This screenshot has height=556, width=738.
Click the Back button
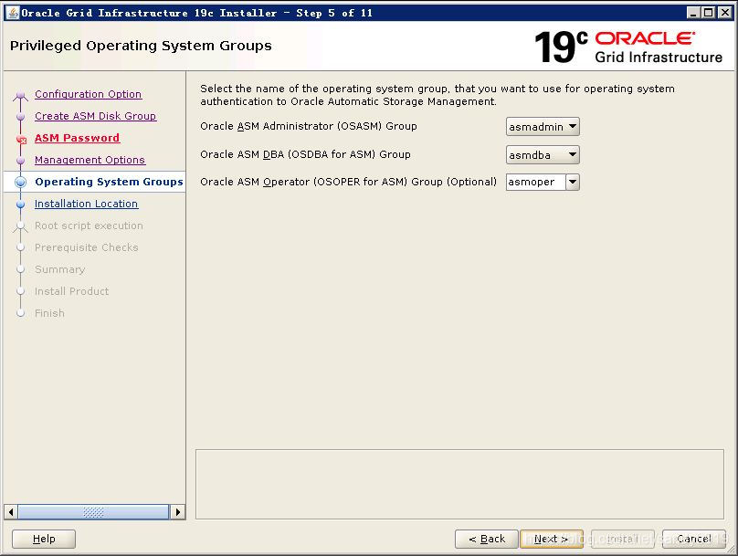click(487, 539)
